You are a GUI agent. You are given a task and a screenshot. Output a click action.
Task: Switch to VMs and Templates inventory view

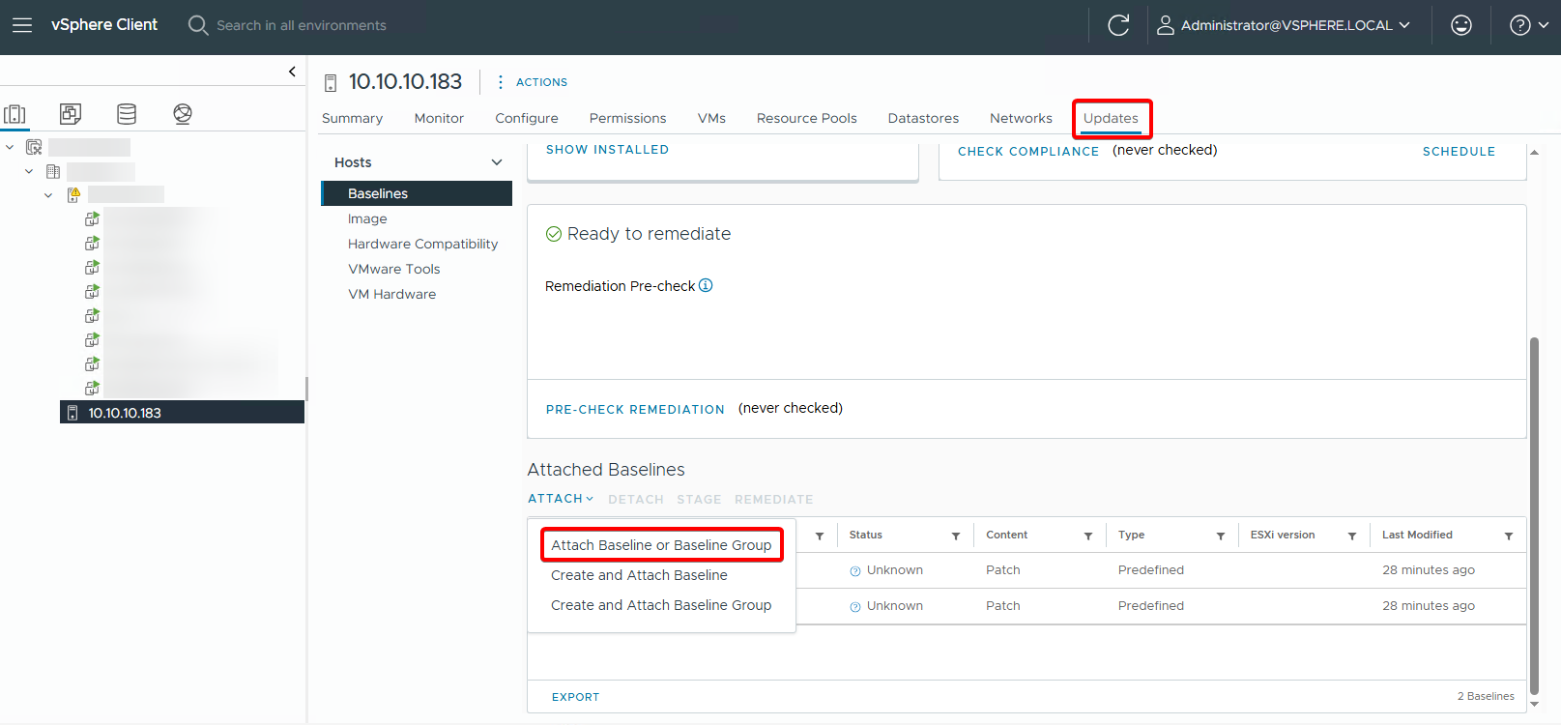coord(71,114)
